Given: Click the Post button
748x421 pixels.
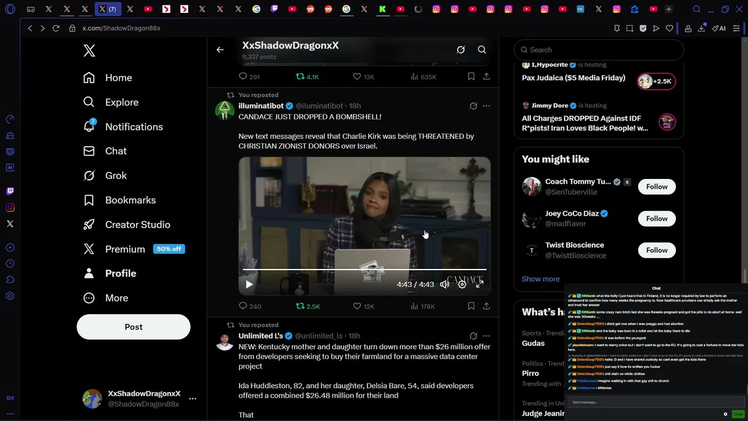Looking at the screenshot, I should click(133, 327).
